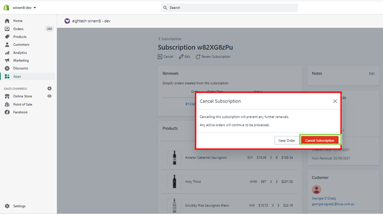This screenshot has height=214, width=383.
Task: Click Holy Thirst product name
Action: pos(193,181)
